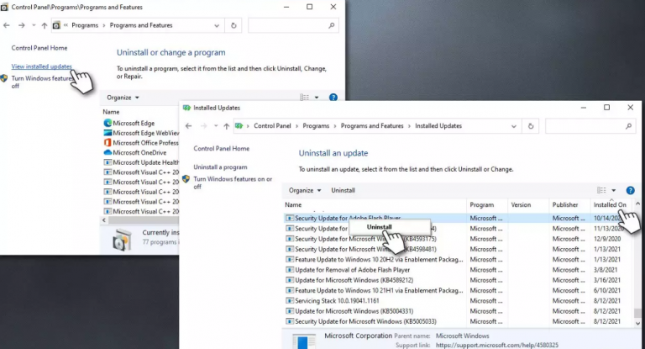Click scroll down arrow in updates list

(x=637, y=324)
